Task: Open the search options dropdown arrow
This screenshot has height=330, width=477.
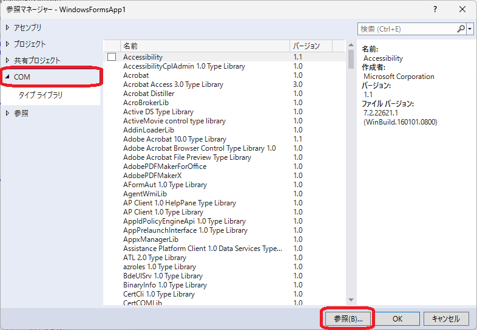Action: coord(470,29)
